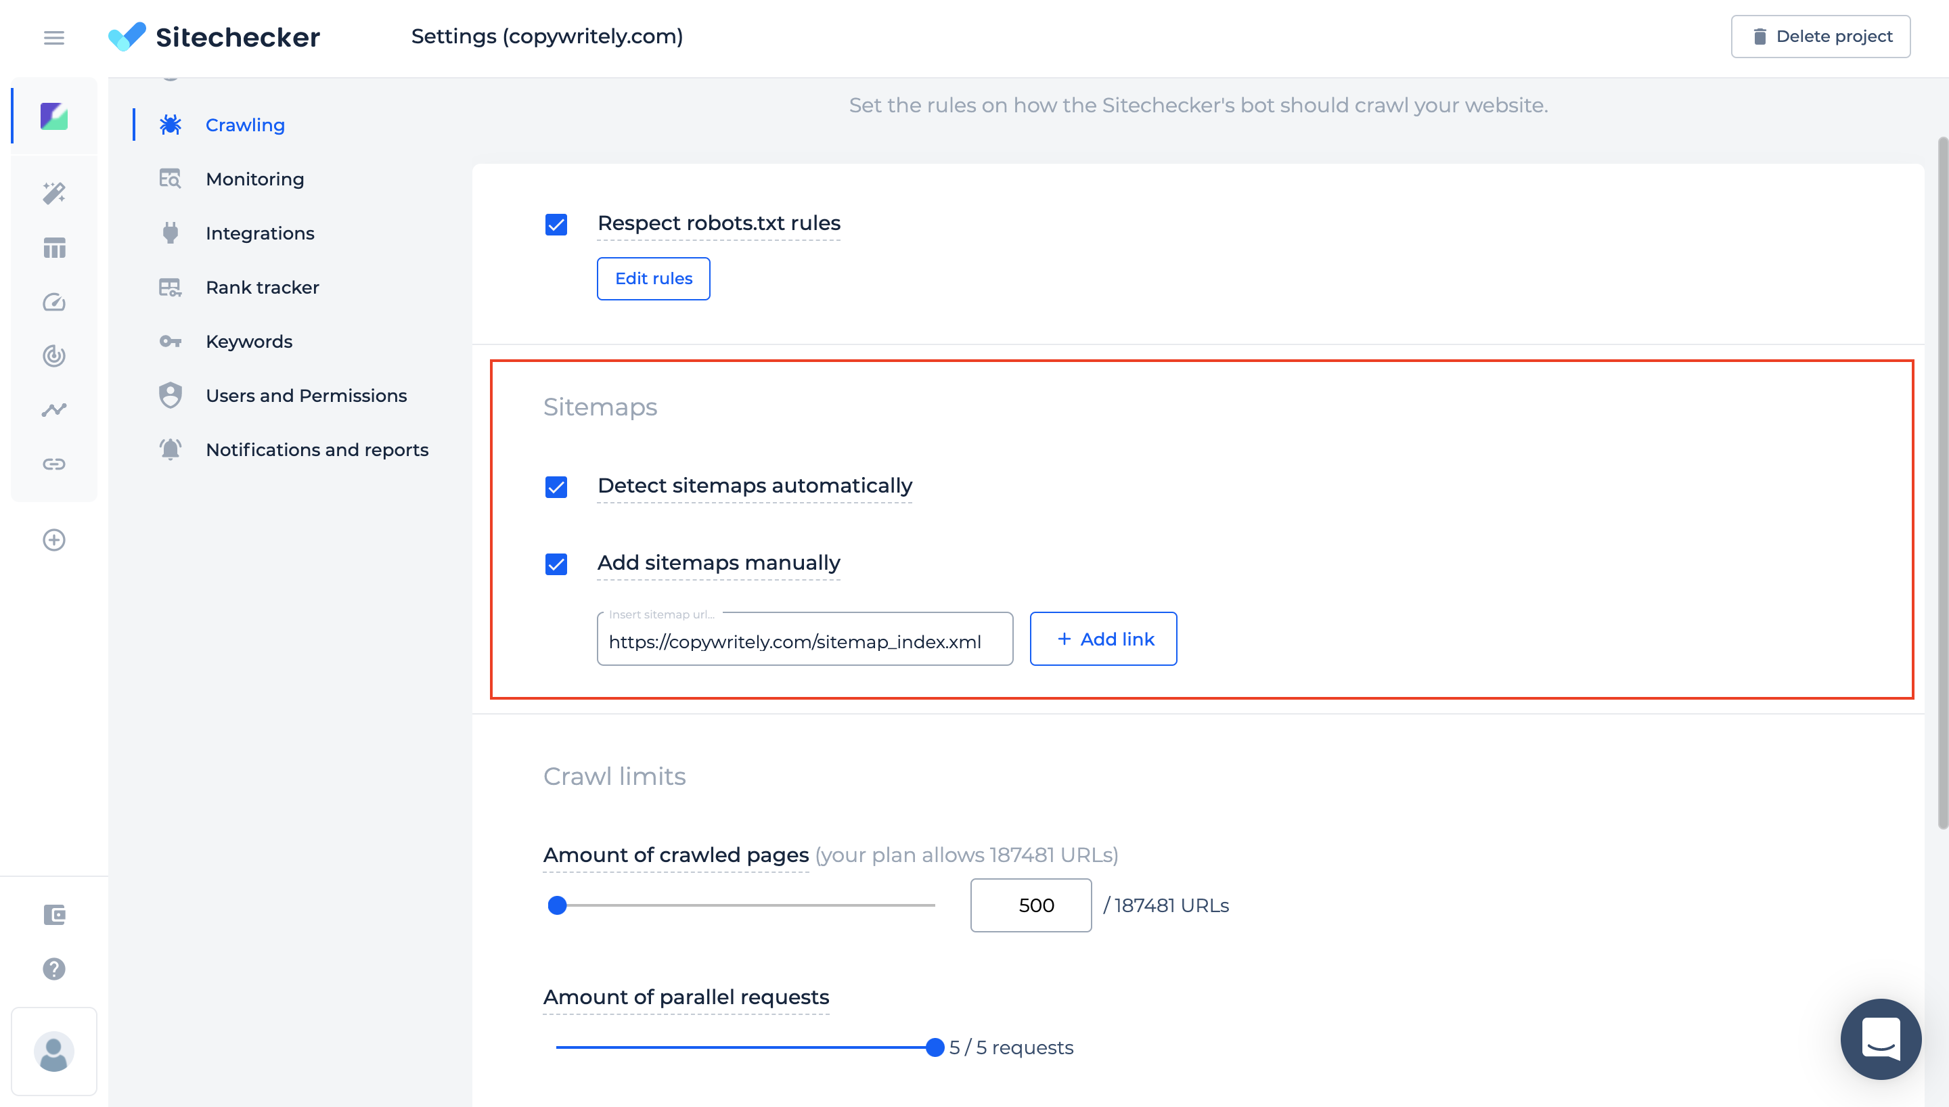Select the table/grid view icon
This screenshot has width=1949, height=1107.
click(x=55, y=248)
